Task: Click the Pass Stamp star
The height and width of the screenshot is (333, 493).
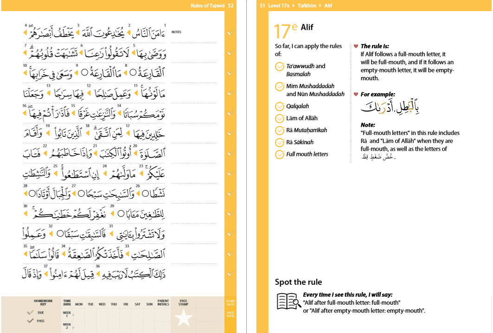Action: (184, 319)
